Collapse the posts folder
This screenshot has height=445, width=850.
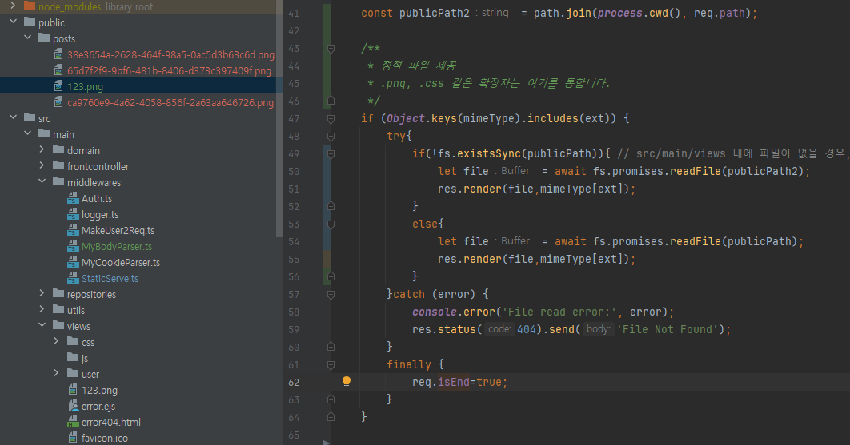coord(28,38)
